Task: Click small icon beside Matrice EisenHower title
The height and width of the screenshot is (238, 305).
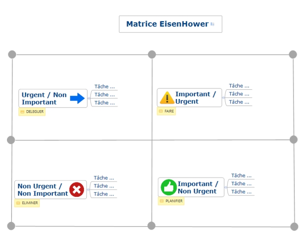Action: tap(212, 24)
